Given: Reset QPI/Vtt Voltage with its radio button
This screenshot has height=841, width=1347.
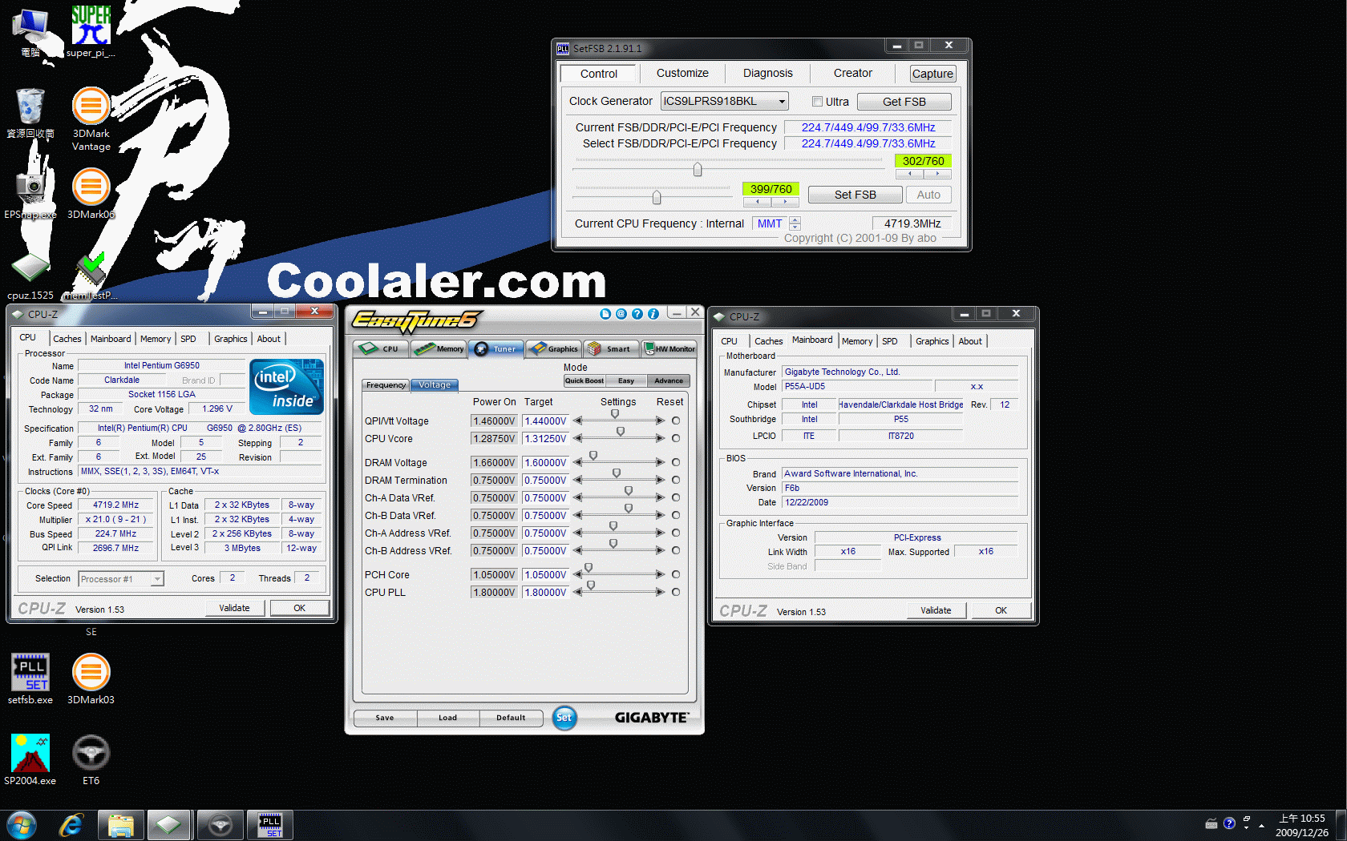Looking at the screenshot, I should click(x=676, y=420).
